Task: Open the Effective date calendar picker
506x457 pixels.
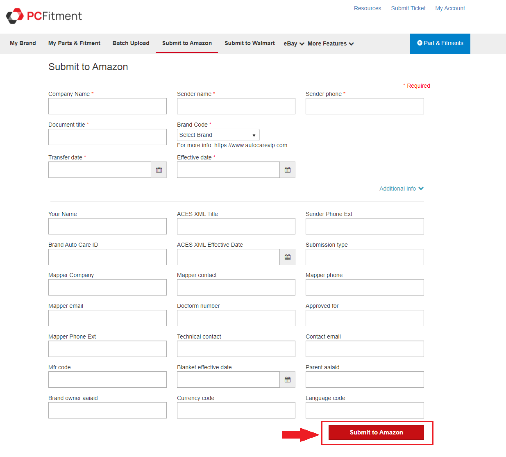Action: coord(288,170)
